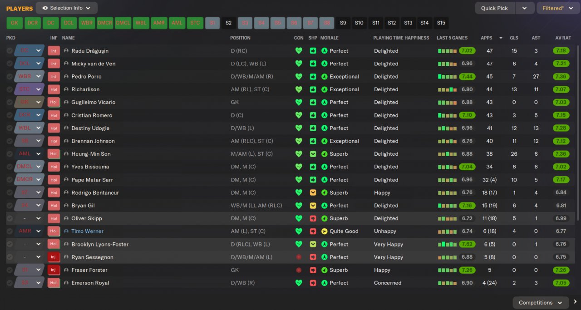Sort by the APPS column header

(487, 38)
